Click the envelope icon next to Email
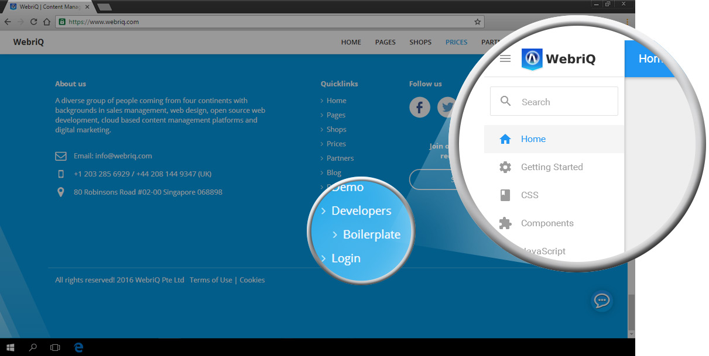The image size is (709, 356). pyautogui.click(x=61, y=156)
